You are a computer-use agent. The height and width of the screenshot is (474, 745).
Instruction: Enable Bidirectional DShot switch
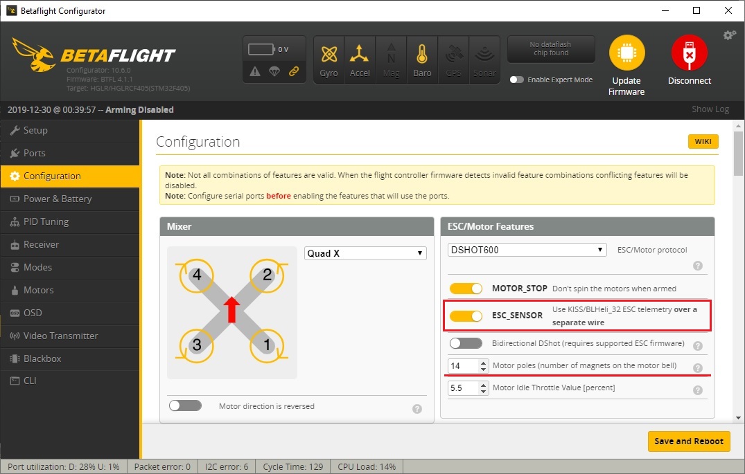(466, 343)
